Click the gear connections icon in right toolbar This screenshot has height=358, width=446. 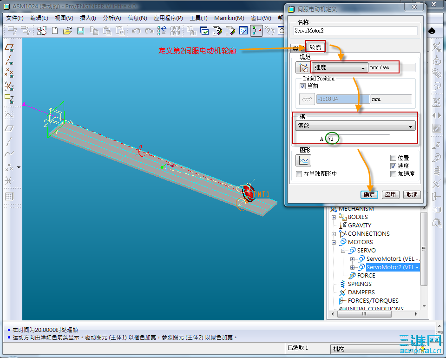tap(437, 73)
